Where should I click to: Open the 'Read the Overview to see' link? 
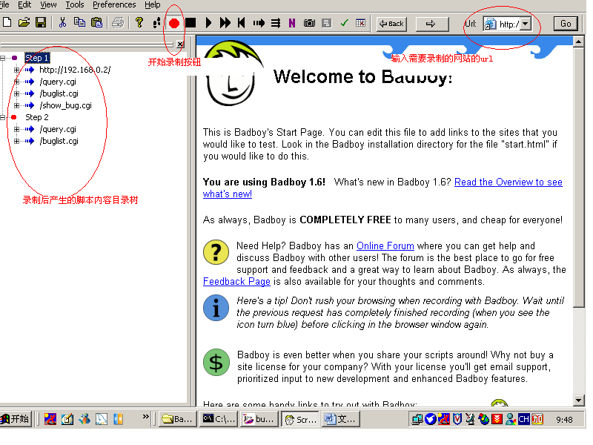pyautogui.click(x=508, y=182)
